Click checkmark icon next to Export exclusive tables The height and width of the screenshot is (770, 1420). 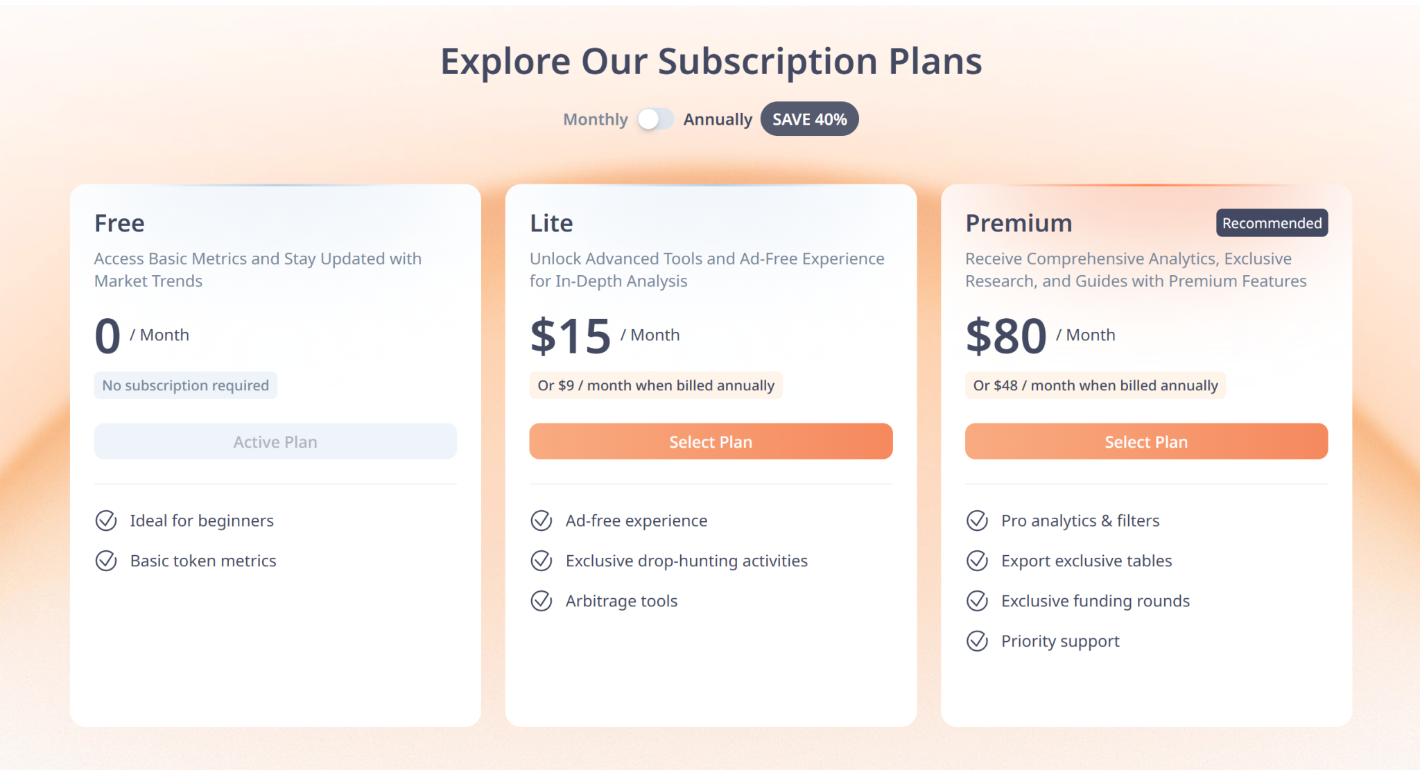(x=977, y=561)
